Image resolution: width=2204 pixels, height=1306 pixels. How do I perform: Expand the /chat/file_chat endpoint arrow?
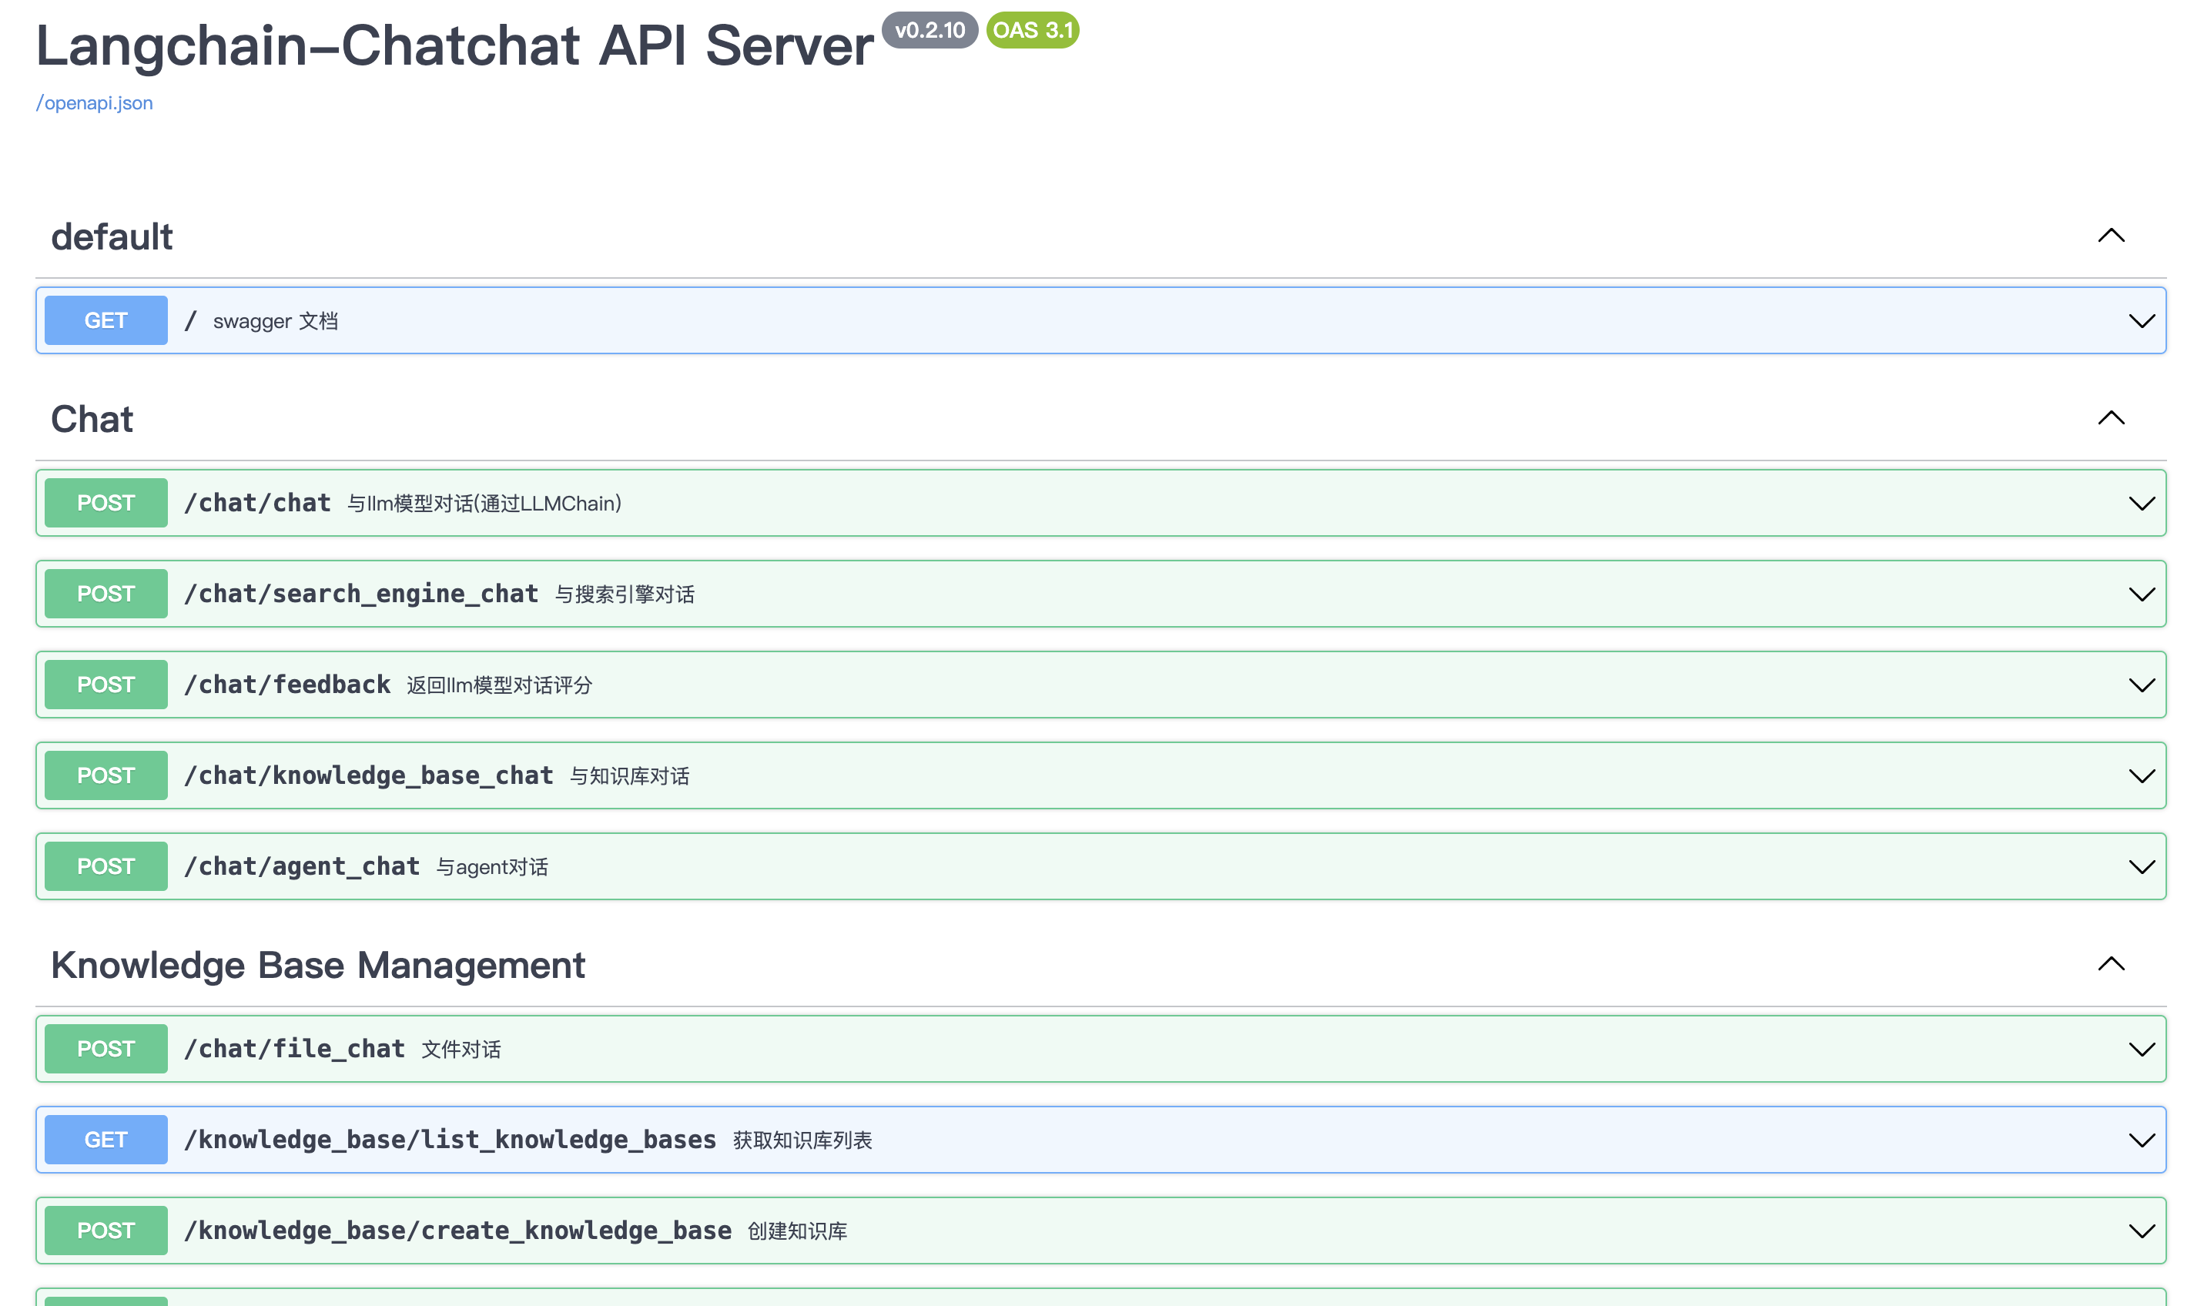click(x=2141, y=1049)
